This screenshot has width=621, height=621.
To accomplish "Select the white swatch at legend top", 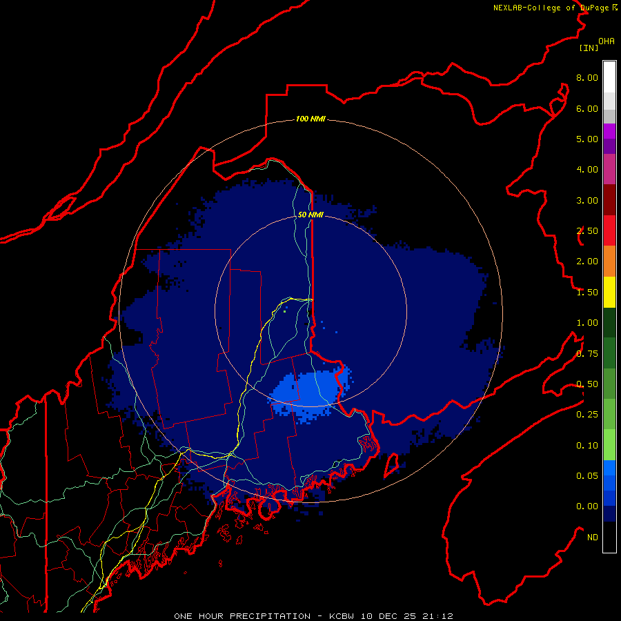I will click(609, 77).
